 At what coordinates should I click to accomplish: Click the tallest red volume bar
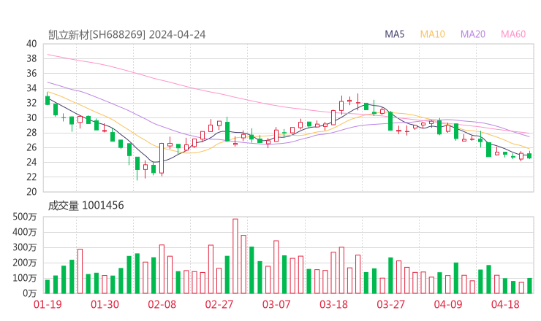(235, 255)
